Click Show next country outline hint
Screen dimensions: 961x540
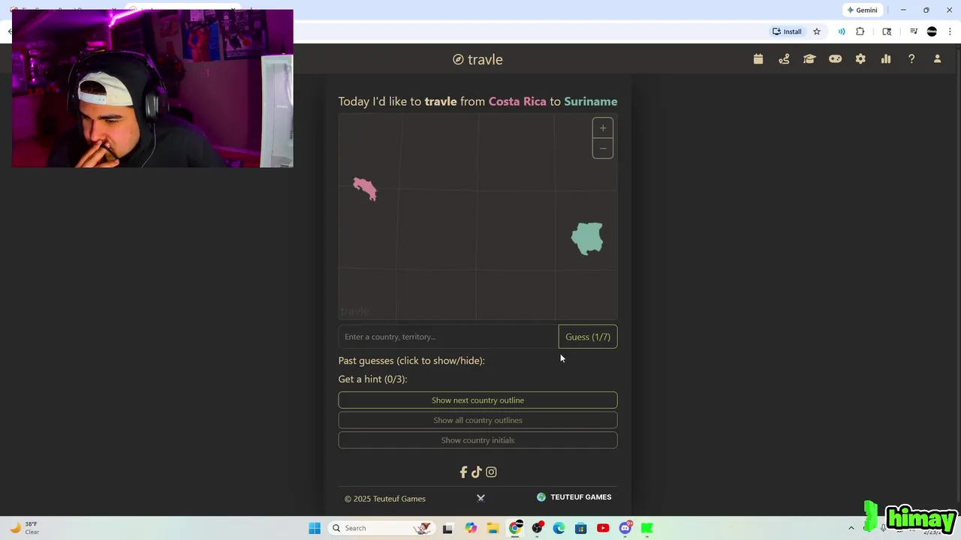click(x=477, y=400)
